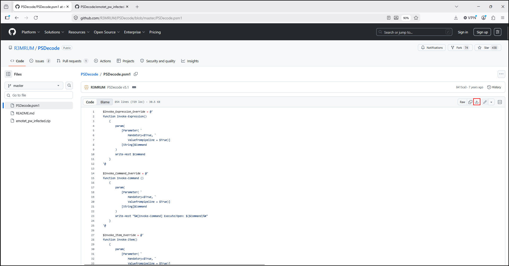The width and height of the screenshot is (509, 266).
Task: Open the master branch selector
Action: (34, 86)
